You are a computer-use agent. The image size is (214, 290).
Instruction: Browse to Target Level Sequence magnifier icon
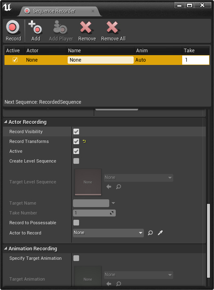tap(119, 187)
